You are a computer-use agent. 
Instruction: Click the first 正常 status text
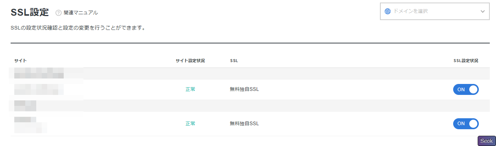(x=190, y=89)
